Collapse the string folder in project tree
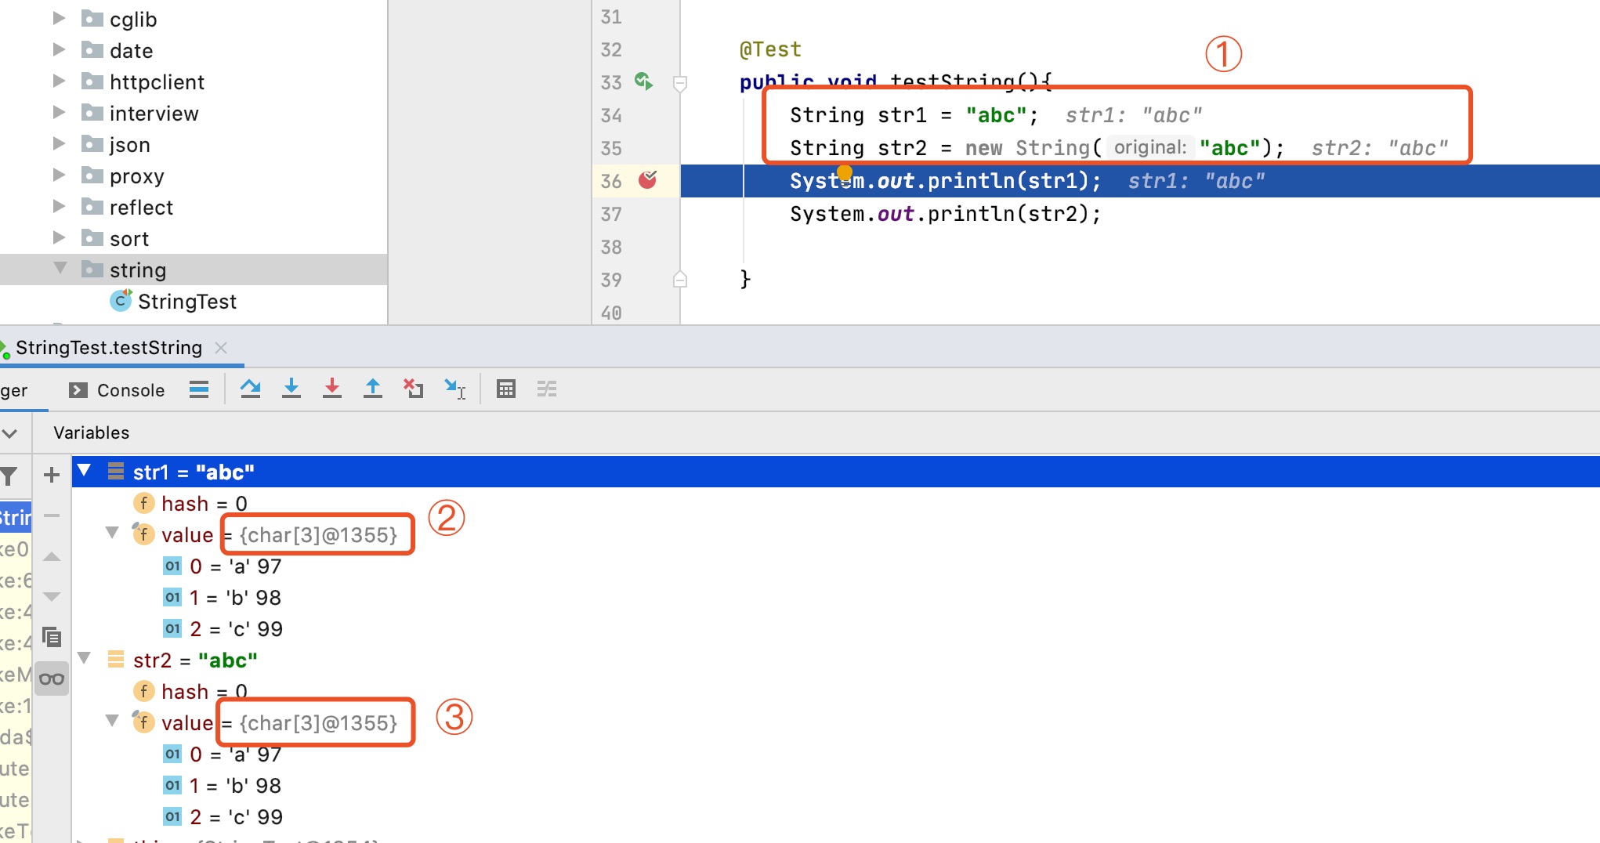 [60, 269]
